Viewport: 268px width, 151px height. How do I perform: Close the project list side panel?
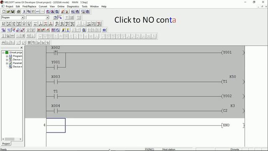21,47
